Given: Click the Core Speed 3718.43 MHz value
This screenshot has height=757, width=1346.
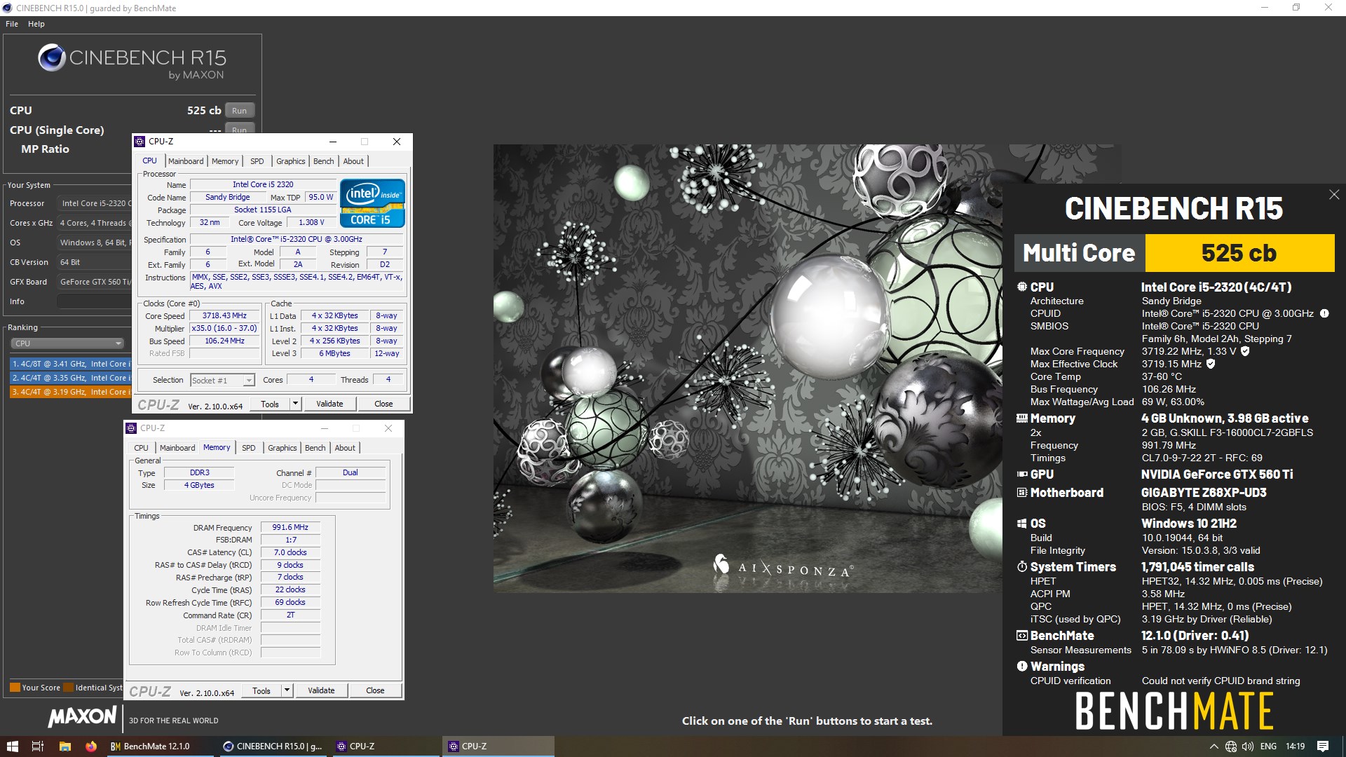Looking at the screenshot, I should point(224,316).
